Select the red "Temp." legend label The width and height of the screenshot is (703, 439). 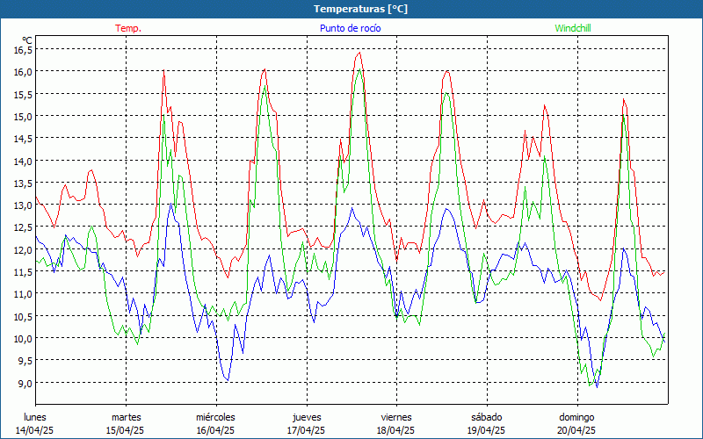128,28
